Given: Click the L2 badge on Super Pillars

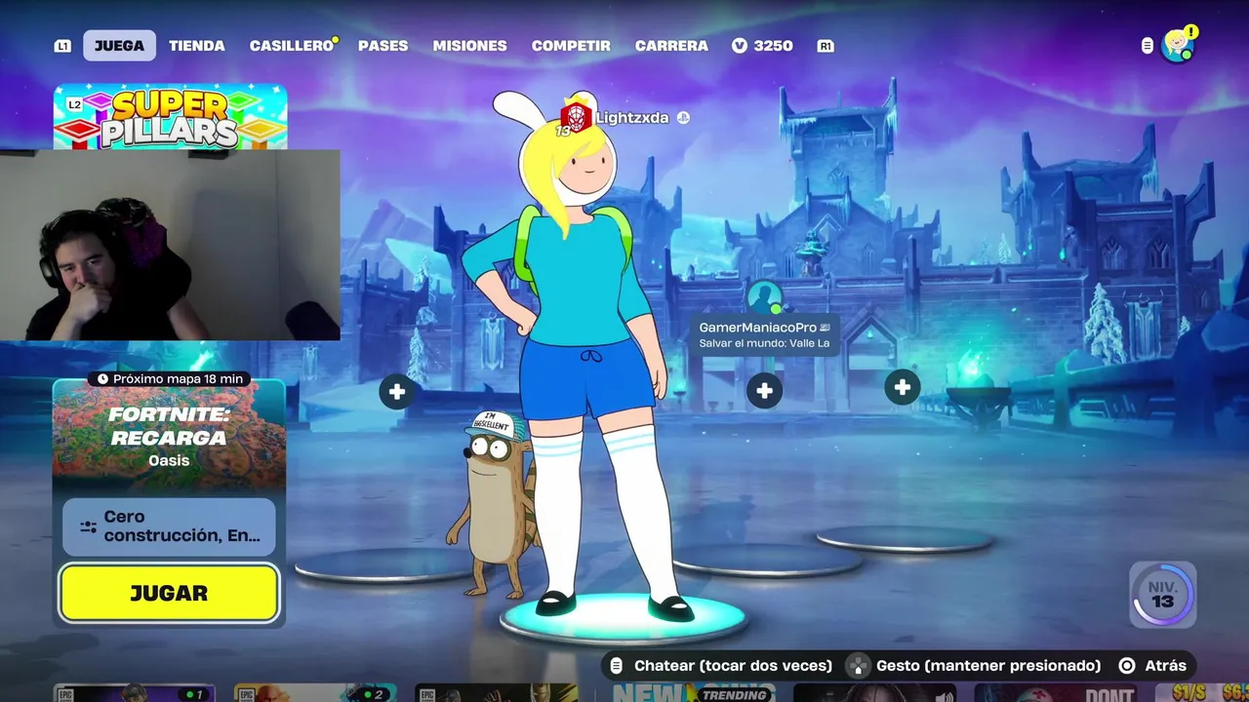Looking at the screenshot, I should (x=74, y=104).
